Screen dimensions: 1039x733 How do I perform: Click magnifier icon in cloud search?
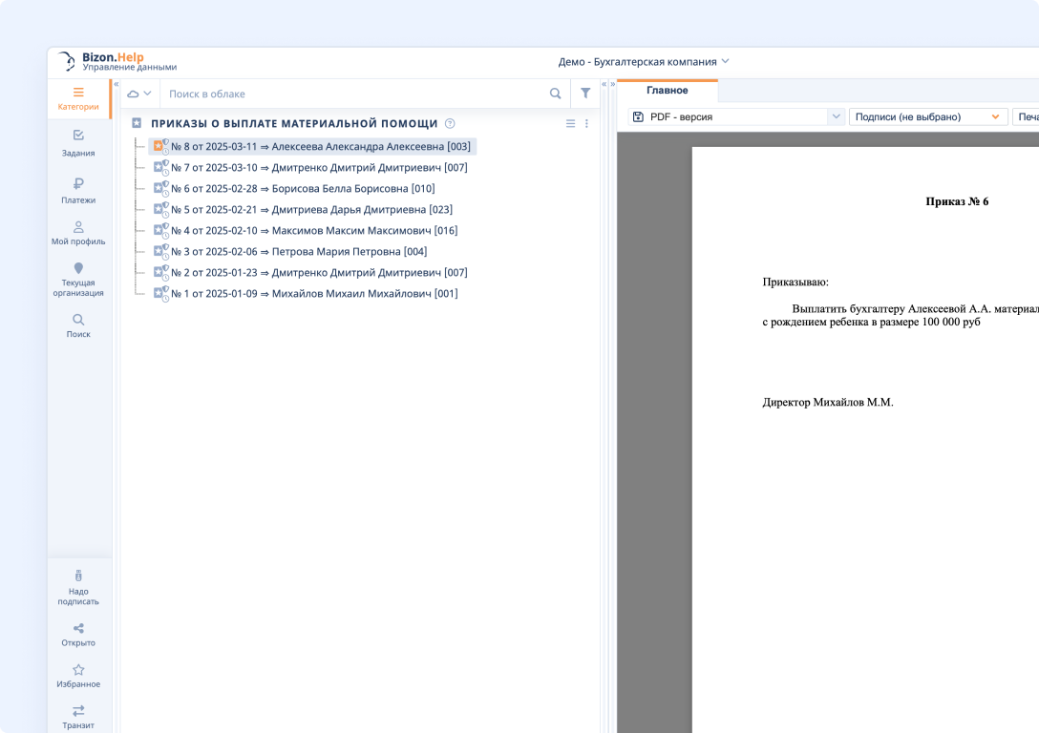[x=555, y=94]
